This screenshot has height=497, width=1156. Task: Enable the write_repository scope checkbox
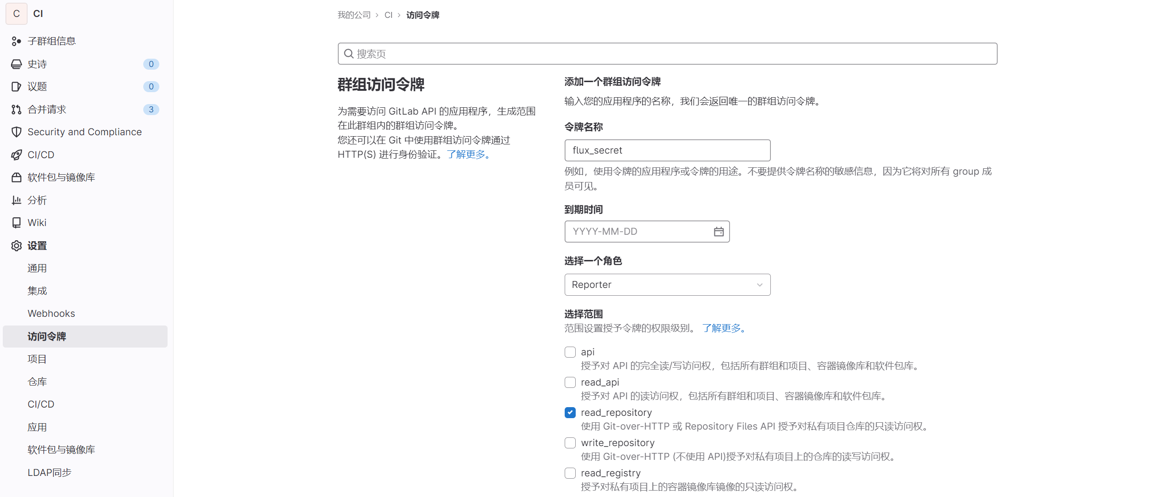570,443
